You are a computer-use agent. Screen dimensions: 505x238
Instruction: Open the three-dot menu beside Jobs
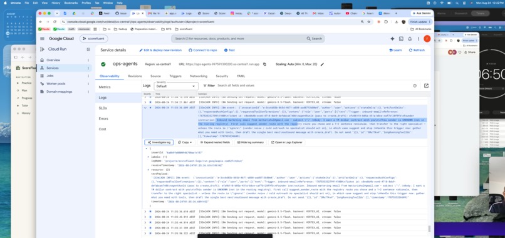pos(88,76)
